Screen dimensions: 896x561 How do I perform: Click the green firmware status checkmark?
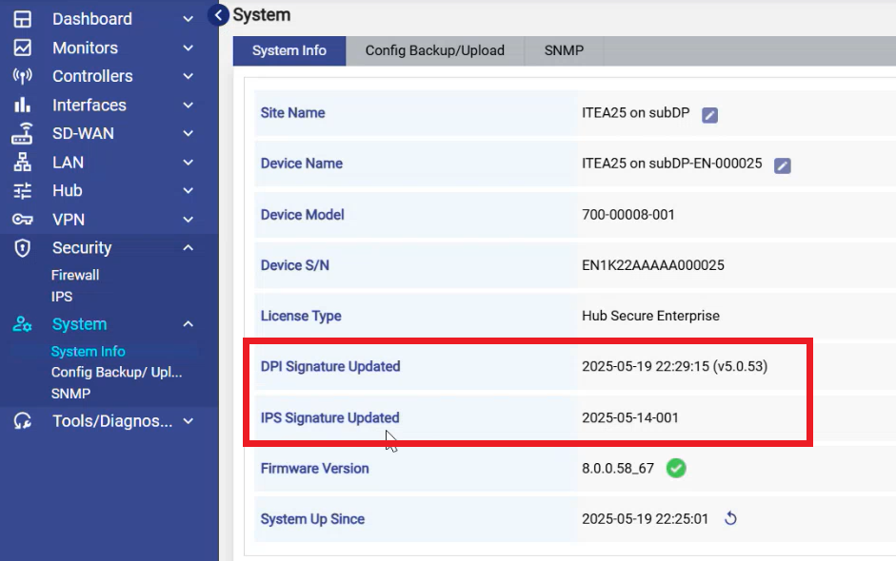tap(676, 468)
